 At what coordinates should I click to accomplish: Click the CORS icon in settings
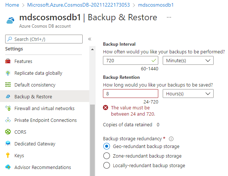[8, 132]
